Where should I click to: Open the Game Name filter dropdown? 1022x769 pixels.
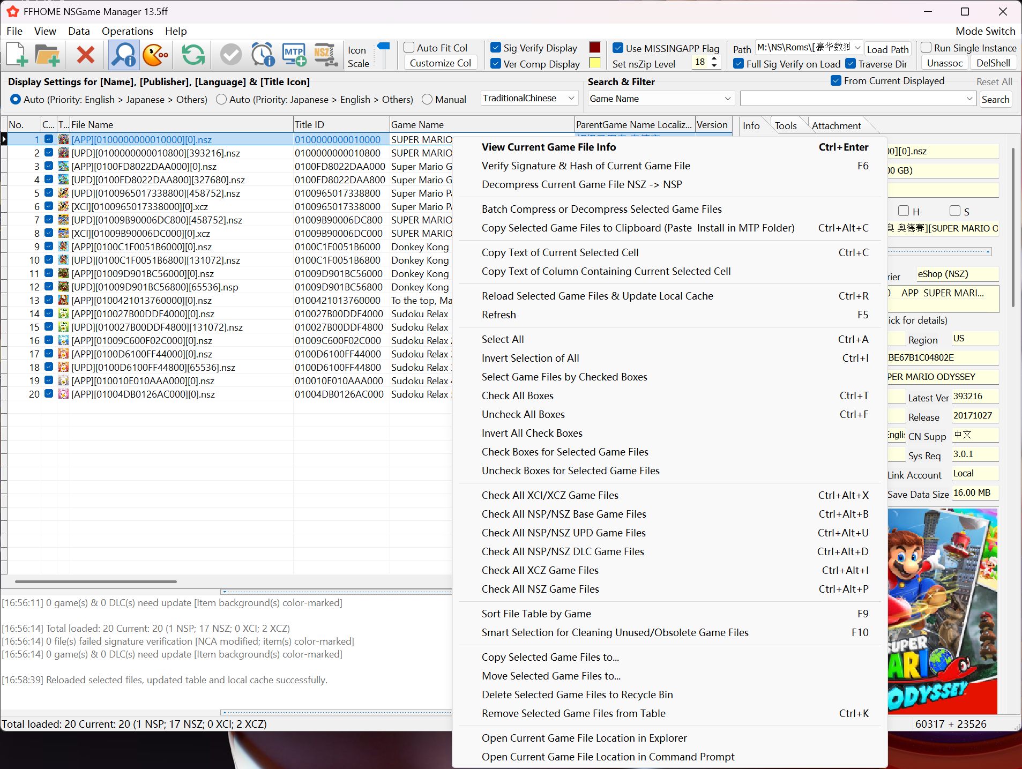[727, 99]
